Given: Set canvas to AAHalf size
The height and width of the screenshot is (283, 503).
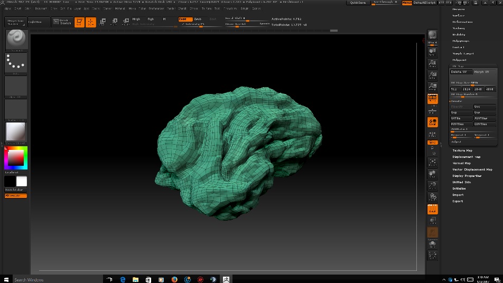Looking at the screenshot, I should (x=432, y=87).
